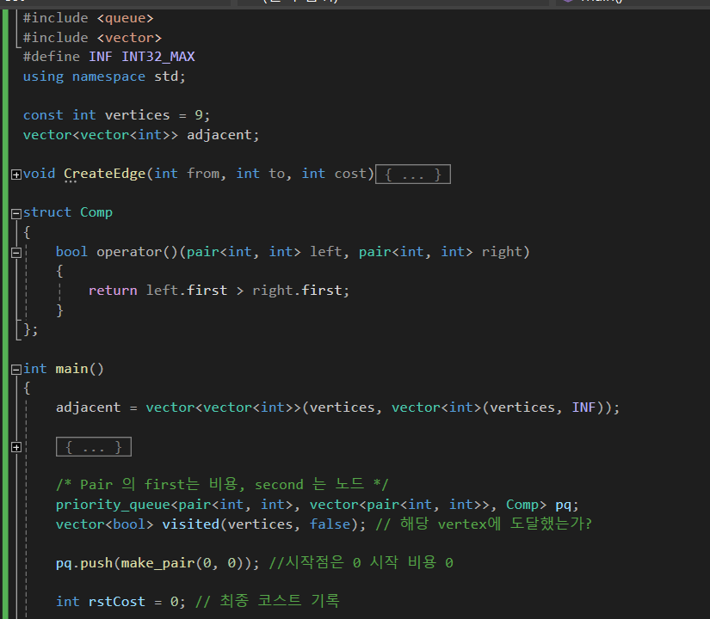Click the 'using namespace std;' line
Viewport: 710px width, 619px height.
point(104,77)
